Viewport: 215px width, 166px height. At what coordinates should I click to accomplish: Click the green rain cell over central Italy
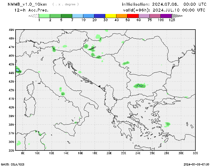point(63,94)
